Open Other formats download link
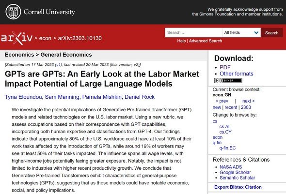The height and width of the screenshot is (194, 286). tap(236, 74)
